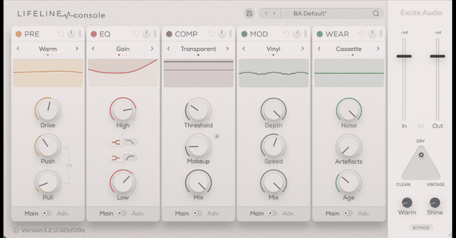Select previous COMP mode before Transparent
The image size is (456, 238).
tap(168, 48)
